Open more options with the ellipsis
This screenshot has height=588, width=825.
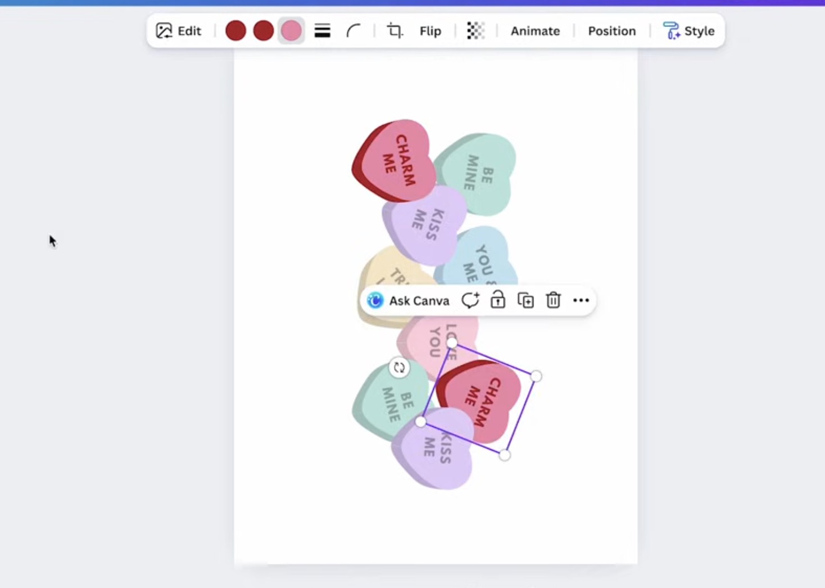pyautogui.click(x=581, y=300)
